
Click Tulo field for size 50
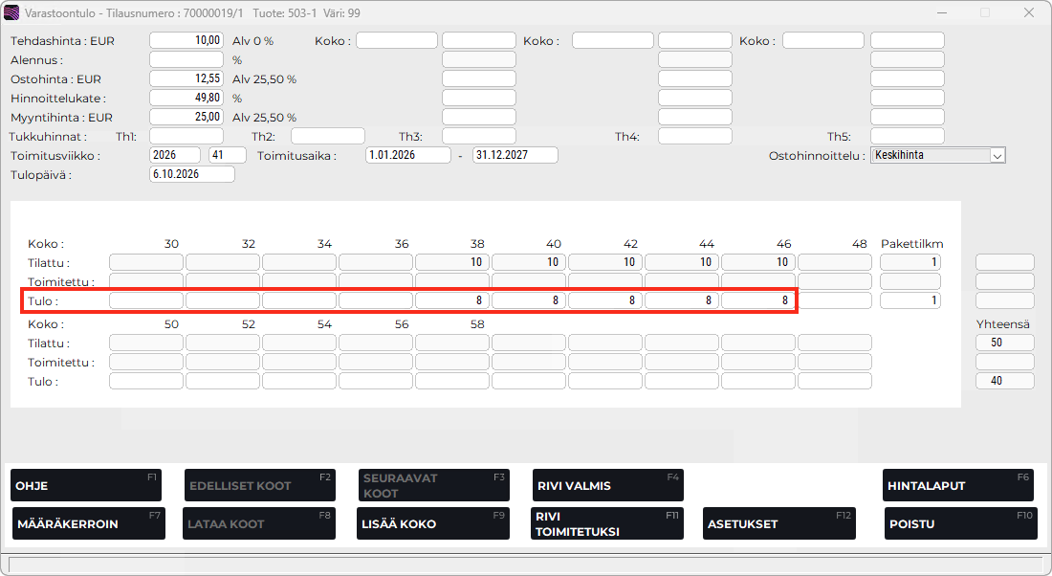(146, 382)
